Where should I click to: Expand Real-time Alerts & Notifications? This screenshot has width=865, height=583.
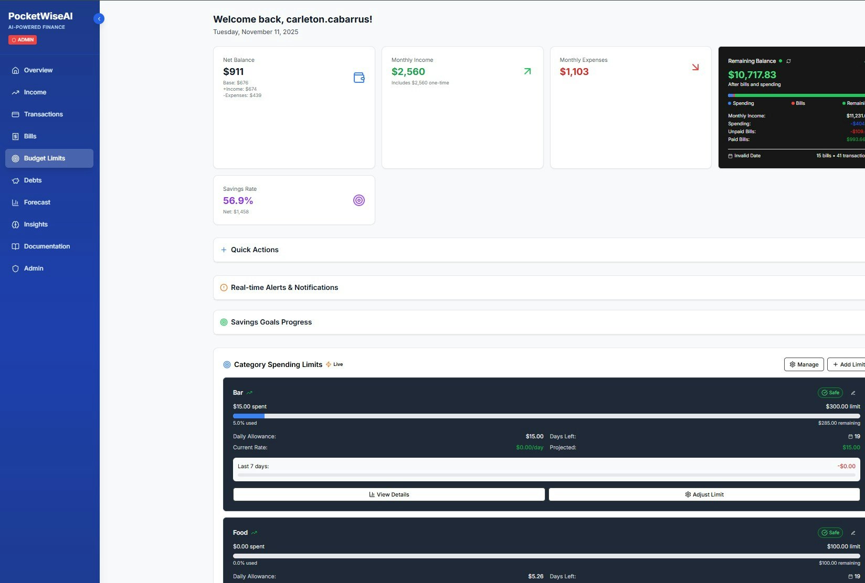coord(539,288)
